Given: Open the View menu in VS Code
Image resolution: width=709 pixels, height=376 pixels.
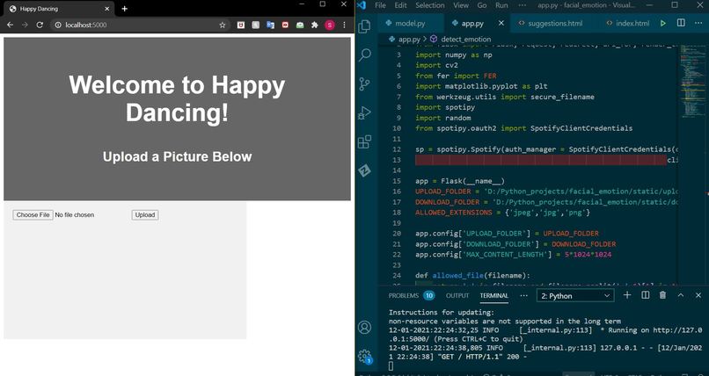Looking at the screenshot, I should [461, 5].
